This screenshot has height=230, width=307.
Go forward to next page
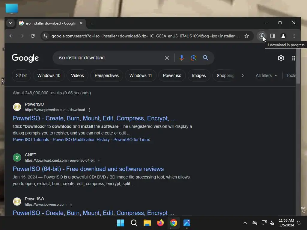(22, 36)
